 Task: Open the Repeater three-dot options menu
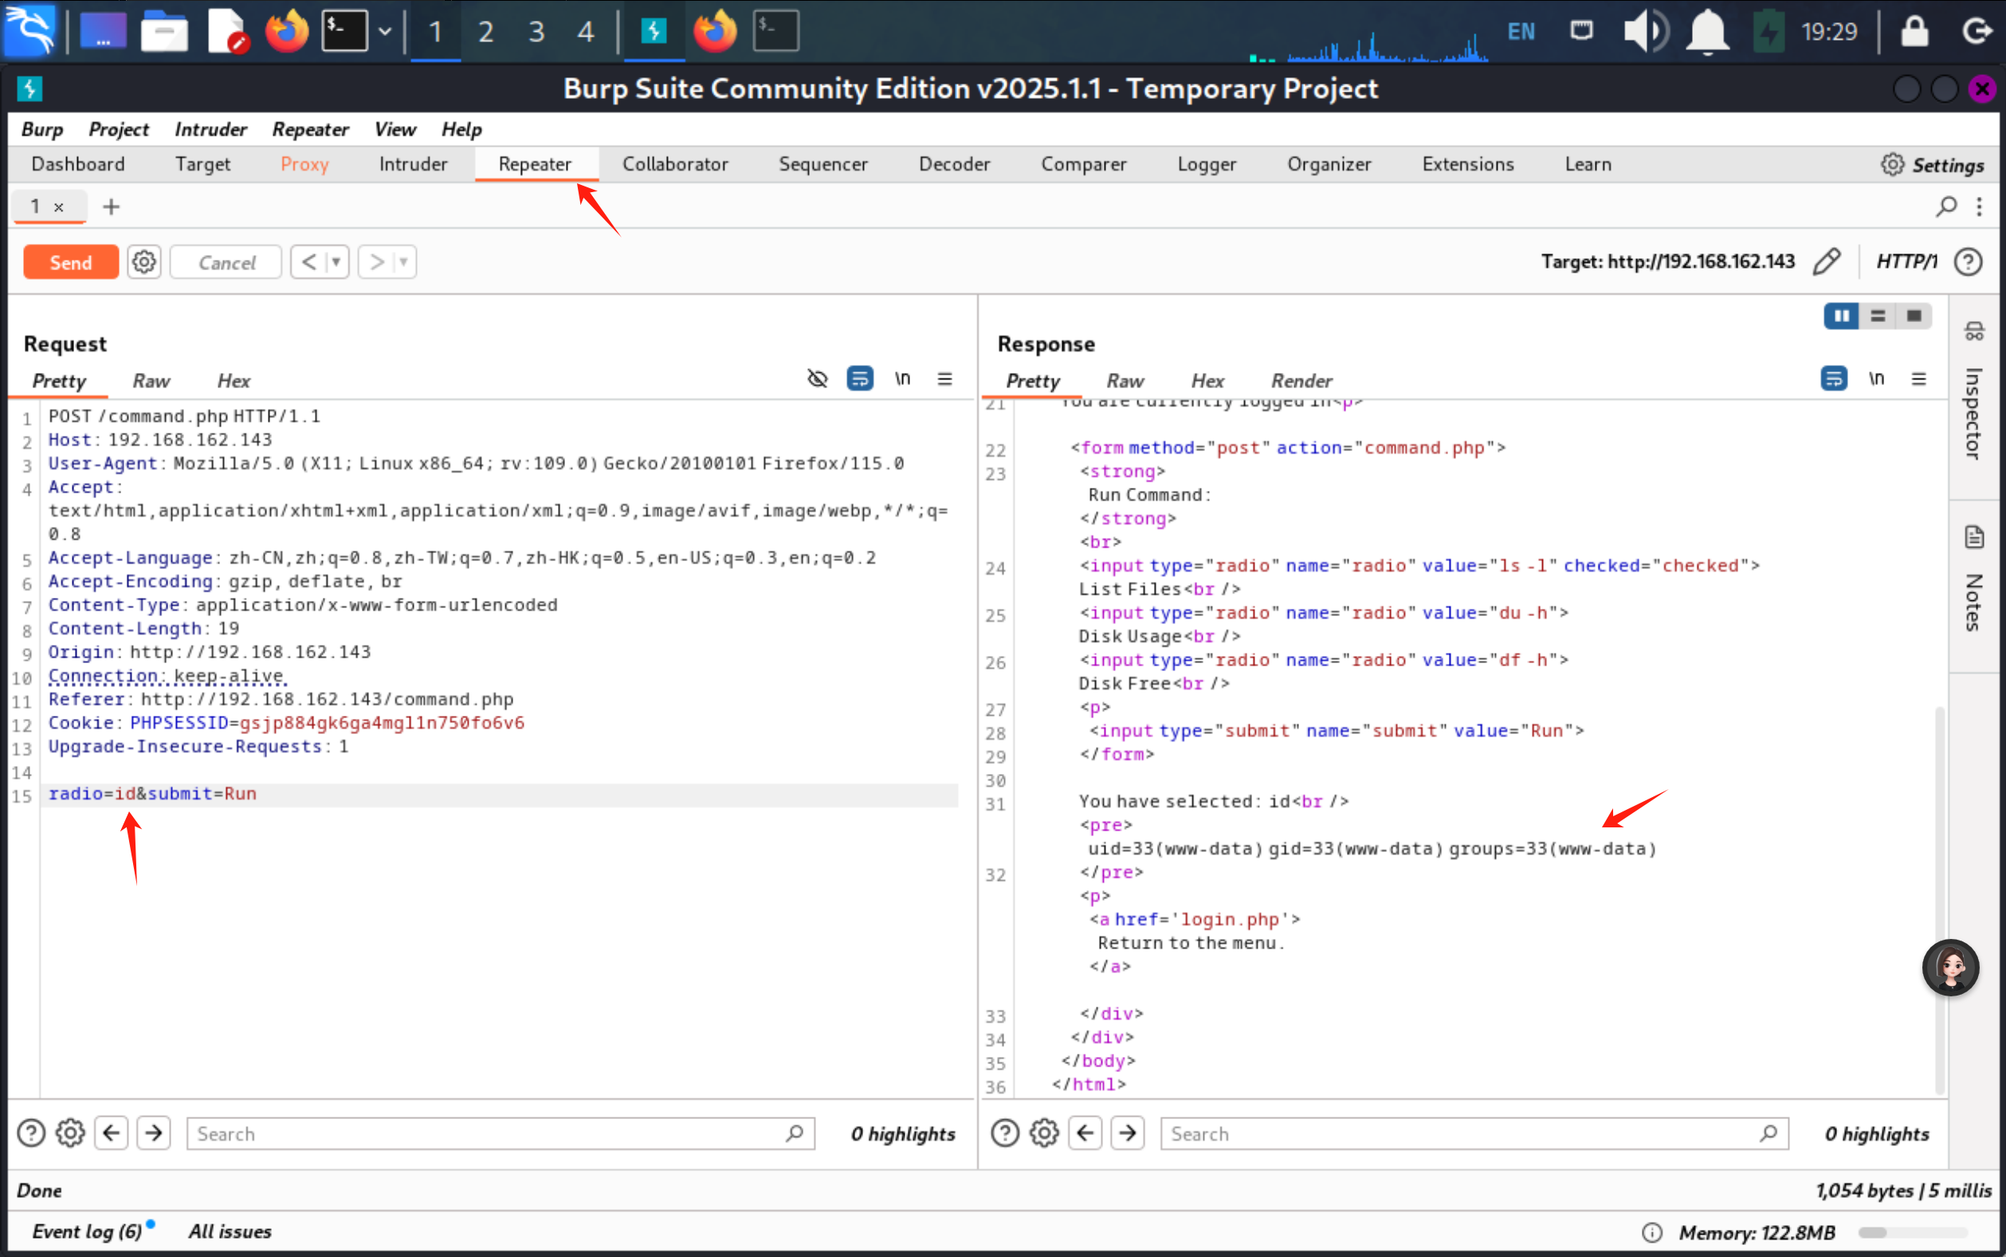point(1980,206)
